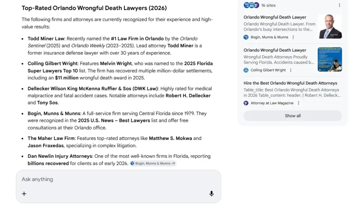Focus the Ask anything input field
This screenshot has width=359, height=208.
[x=112, y=179]
